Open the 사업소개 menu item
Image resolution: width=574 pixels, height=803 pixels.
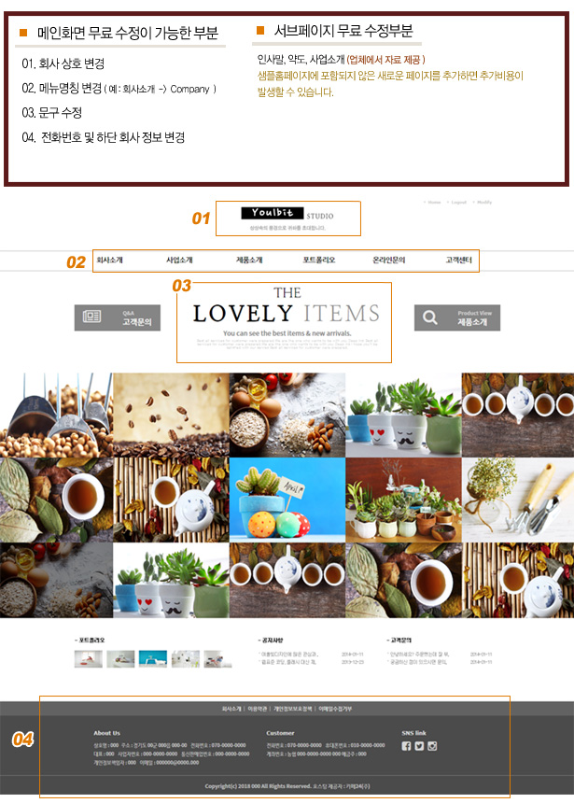tap(179, 261)
